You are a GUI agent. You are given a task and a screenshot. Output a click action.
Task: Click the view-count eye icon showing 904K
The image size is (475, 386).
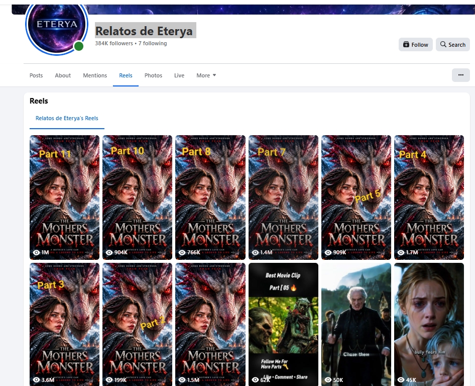109,252
